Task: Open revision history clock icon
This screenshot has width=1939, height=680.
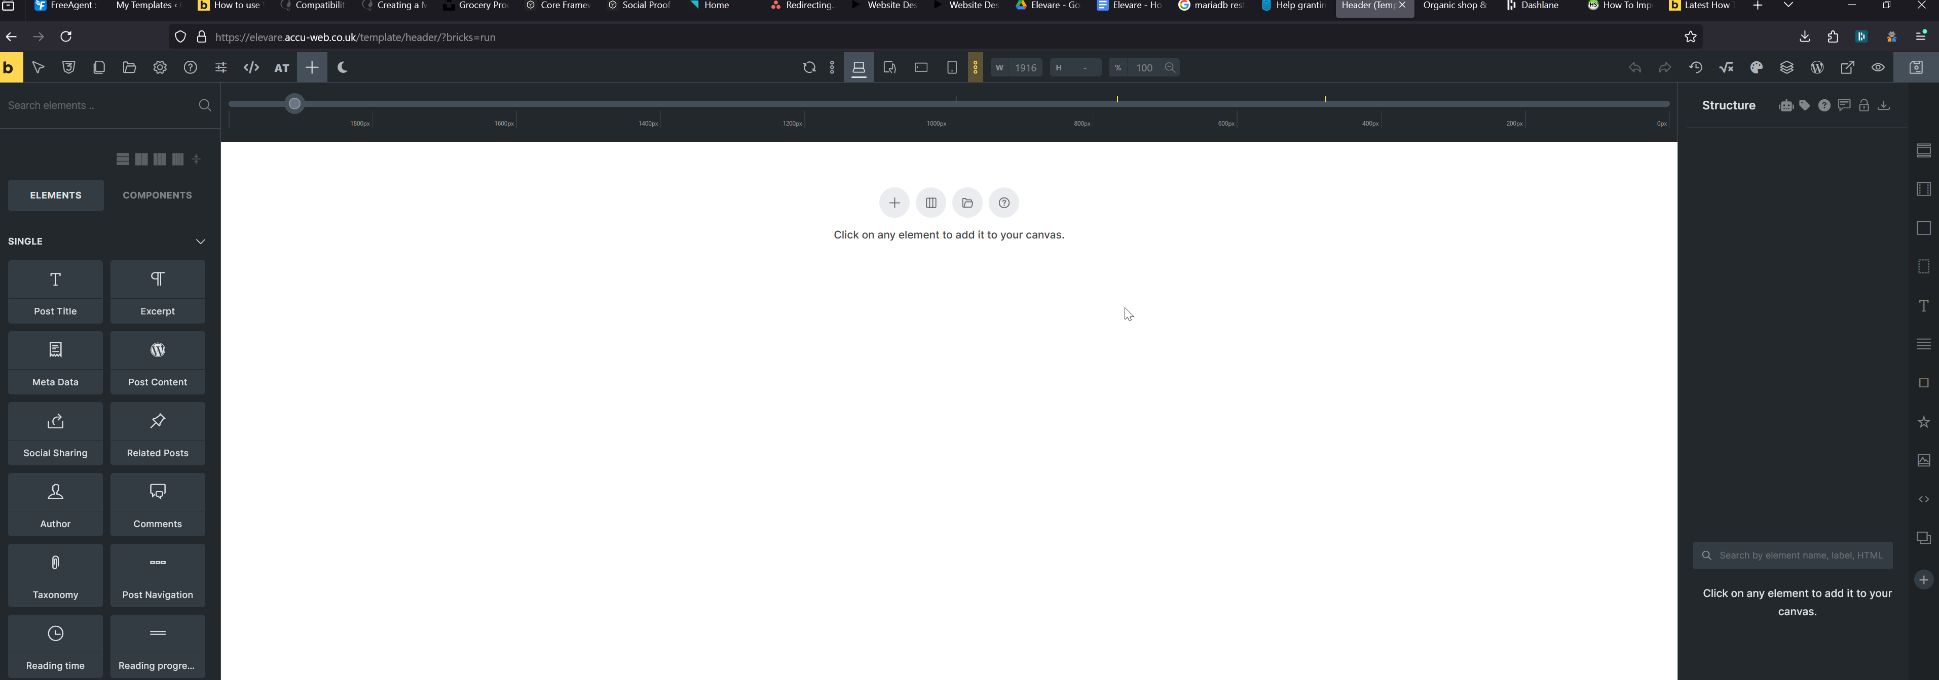Action: [x=1696, y=68]
